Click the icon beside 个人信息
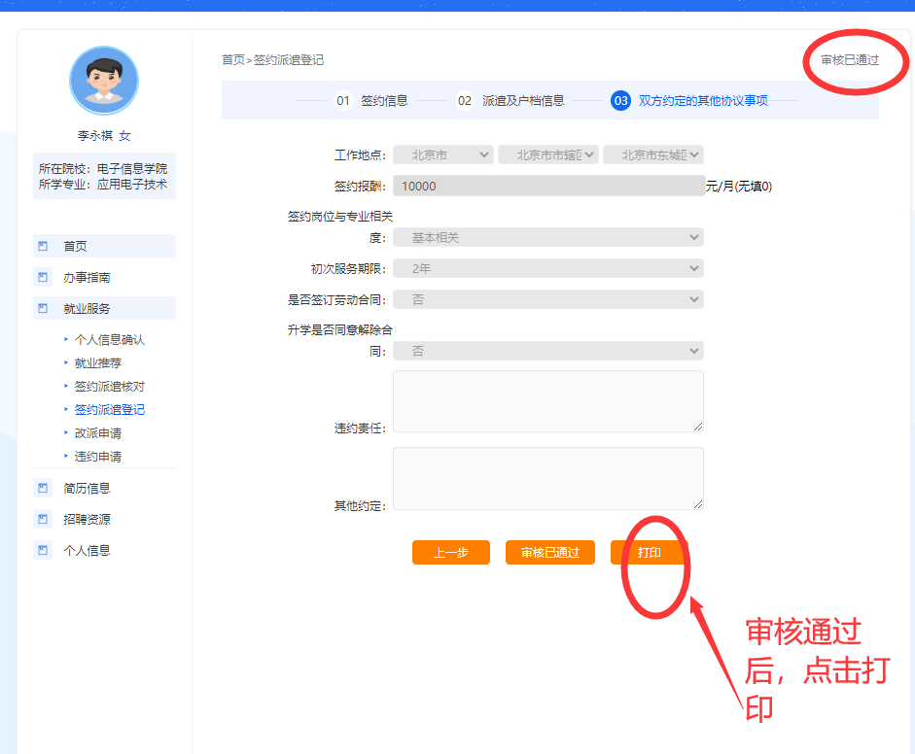 43,551
